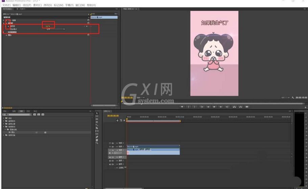Select 黑白 effect in effects list

pyautogui.click(x=13, y=132)
